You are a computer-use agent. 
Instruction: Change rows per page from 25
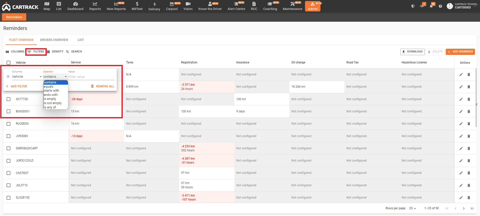[x=412, y=208]
